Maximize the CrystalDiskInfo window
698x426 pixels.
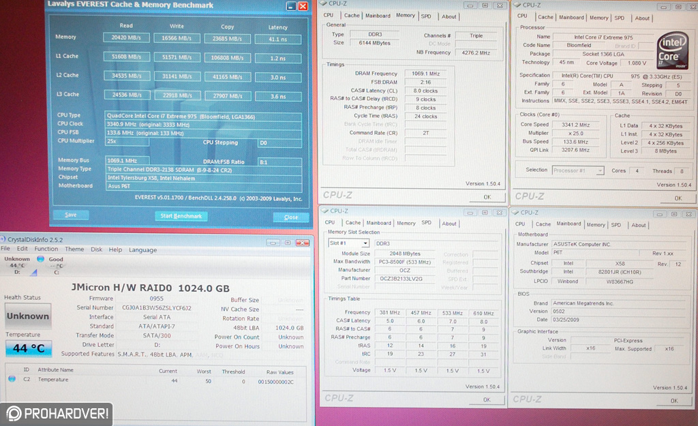pos(288,243)
